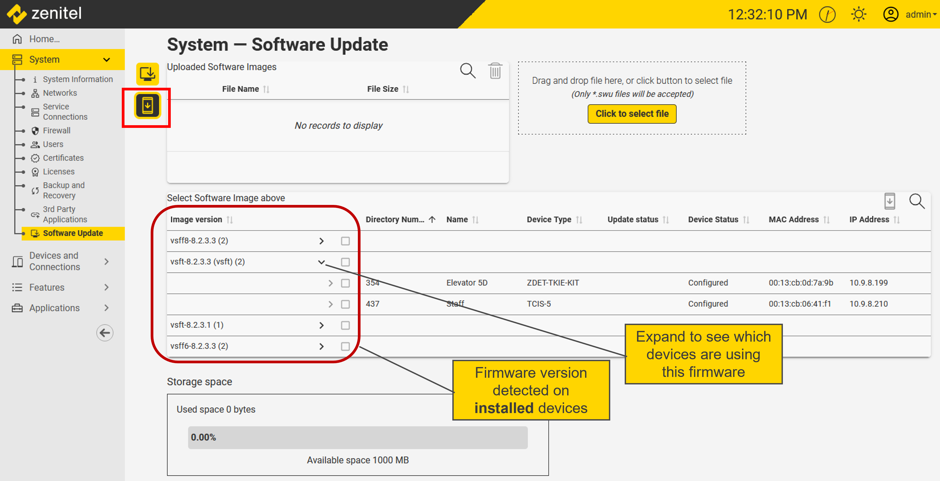Screen dimensions: 940x481
Task: Expand the vsff6-8.2.3.3 image version row
Action: tap(321, 346)
